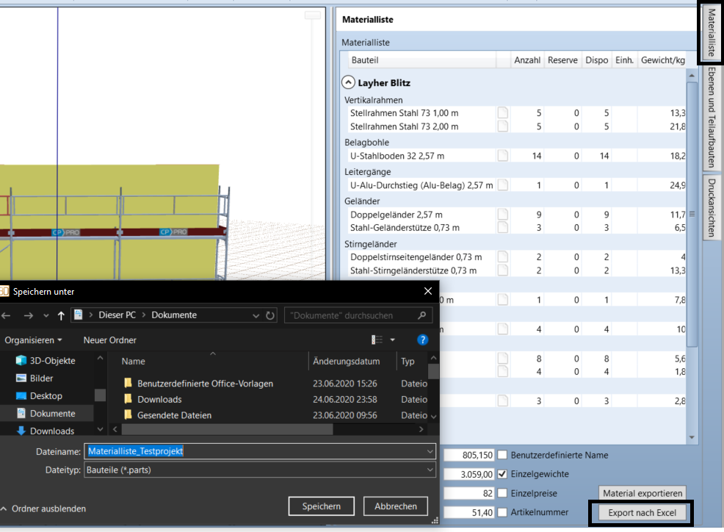Uncheck the Einzelgewichte checkbox
724x532 pixels.
tap(502, 474)
